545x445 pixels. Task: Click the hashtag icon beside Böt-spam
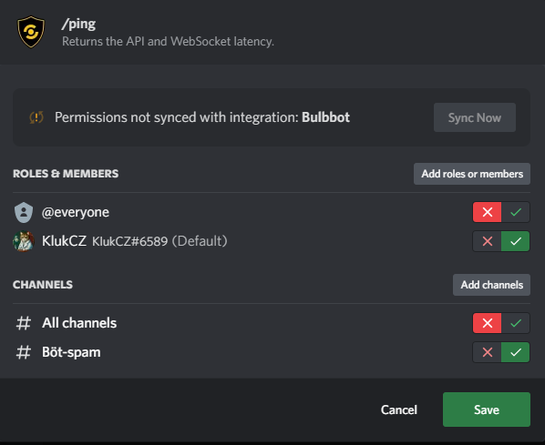pyautogui.click(x=24, y=352)
